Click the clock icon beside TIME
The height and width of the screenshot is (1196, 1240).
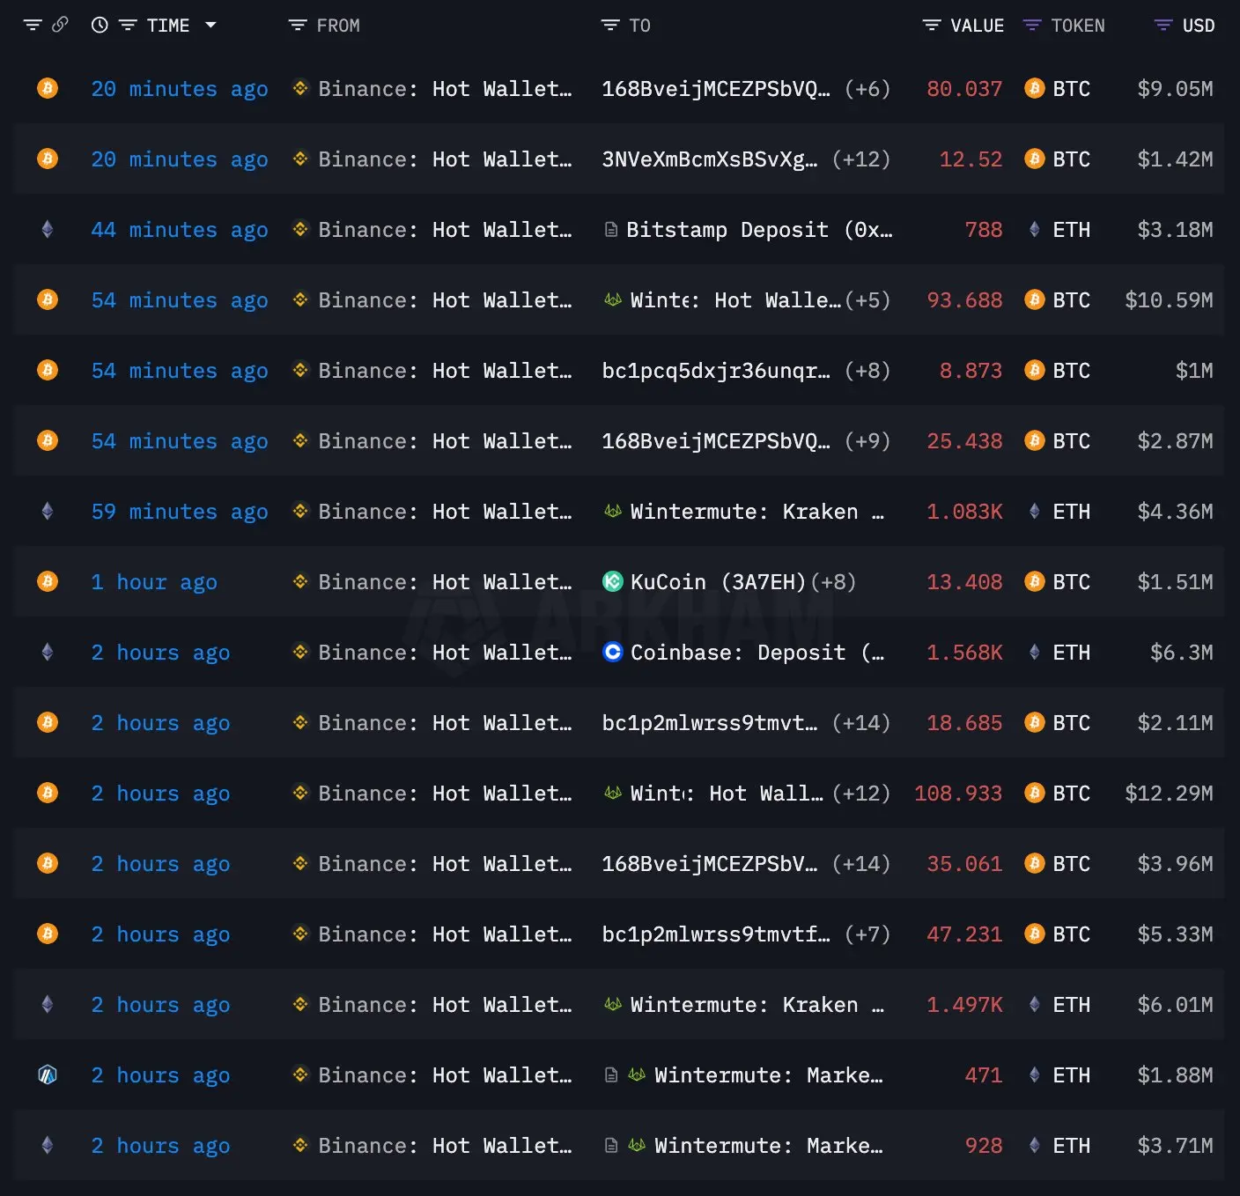click(100, 26)
